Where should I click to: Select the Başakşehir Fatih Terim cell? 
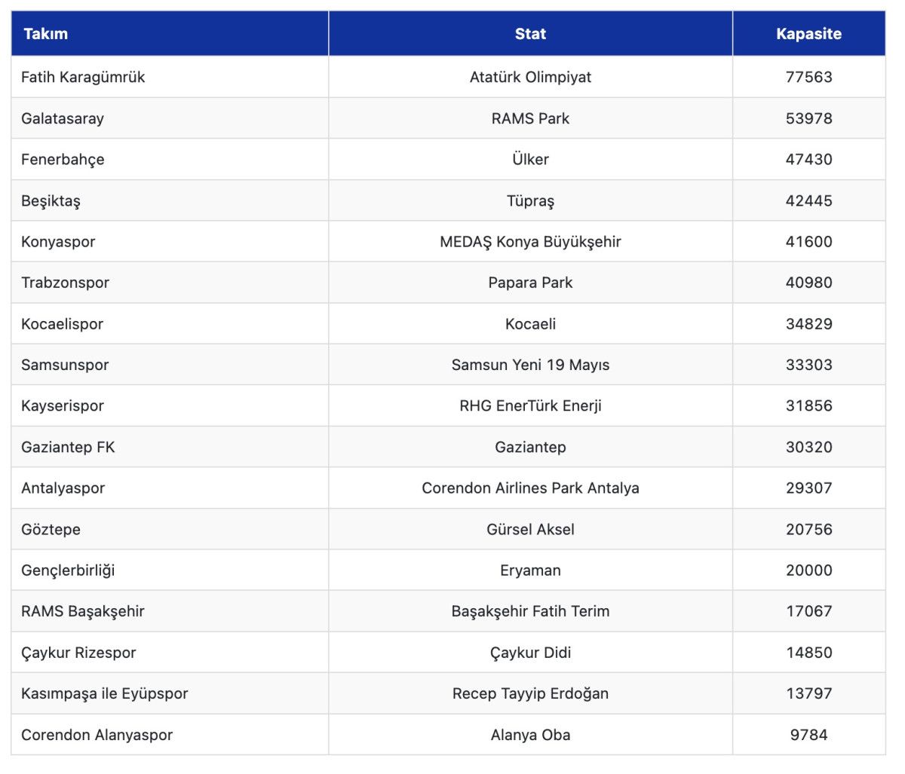(530, 611)
